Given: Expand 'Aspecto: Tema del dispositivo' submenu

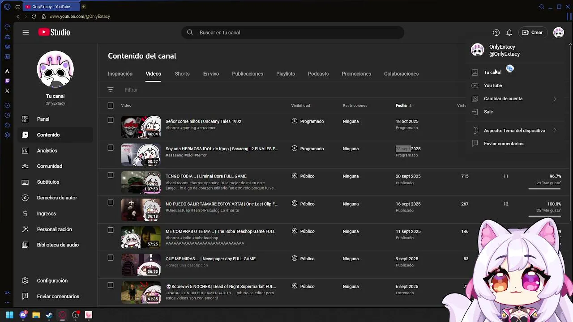Looking at the screenshot, I should tap(515, 131).
